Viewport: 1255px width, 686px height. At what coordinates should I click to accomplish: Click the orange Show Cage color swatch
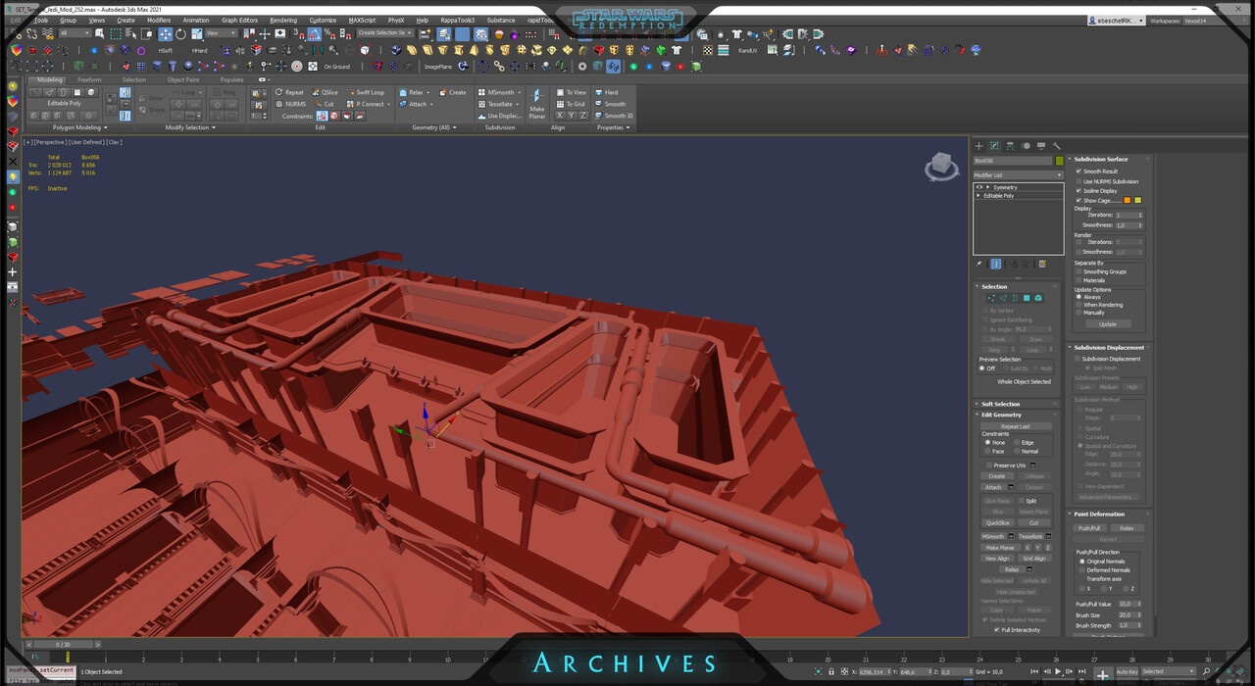(x=1128, y=200)
